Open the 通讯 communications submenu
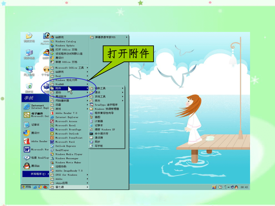 click(106, 93)
